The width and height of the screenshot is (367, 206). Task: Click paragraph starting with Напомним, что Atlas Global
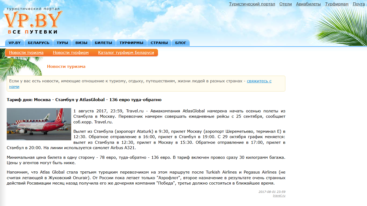coord(146,178)
